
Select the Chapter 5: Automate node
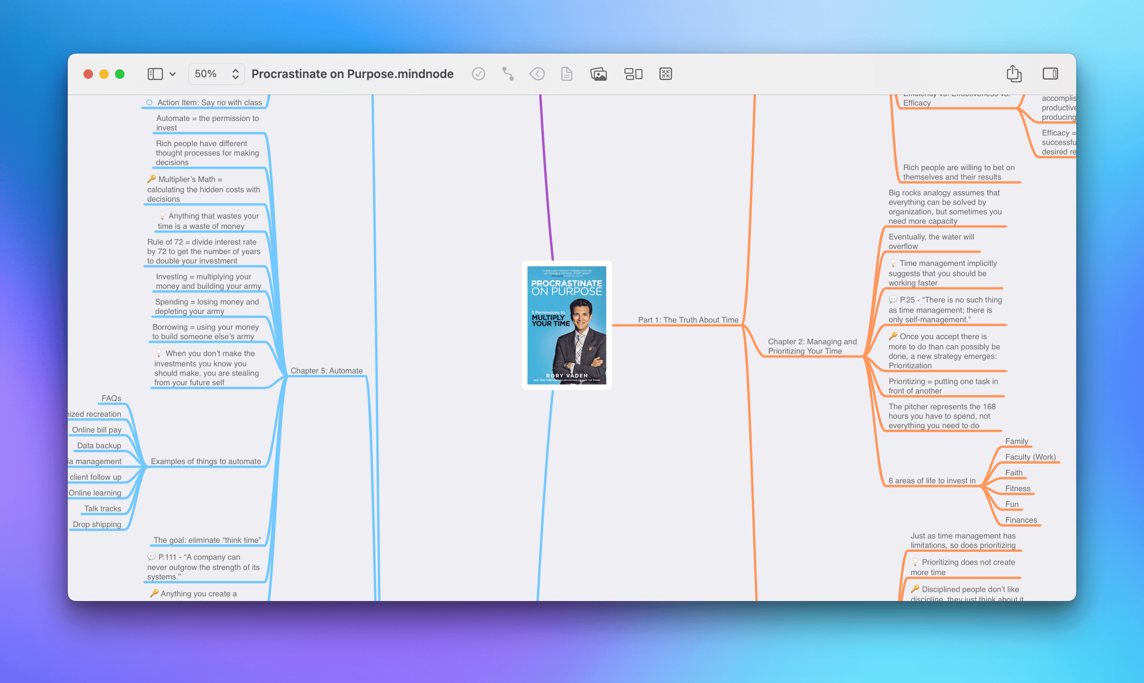pos(327,371)
